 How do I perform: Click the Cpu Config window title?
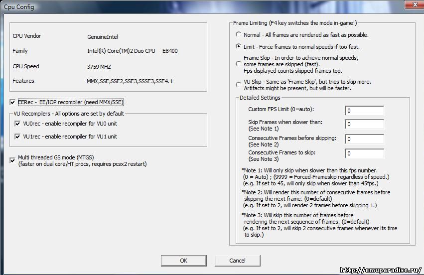pos(19,7)
